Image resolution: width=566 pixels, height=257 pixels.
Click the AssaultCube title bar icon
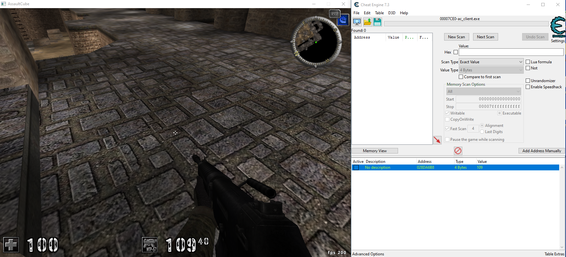coord(4,4)
